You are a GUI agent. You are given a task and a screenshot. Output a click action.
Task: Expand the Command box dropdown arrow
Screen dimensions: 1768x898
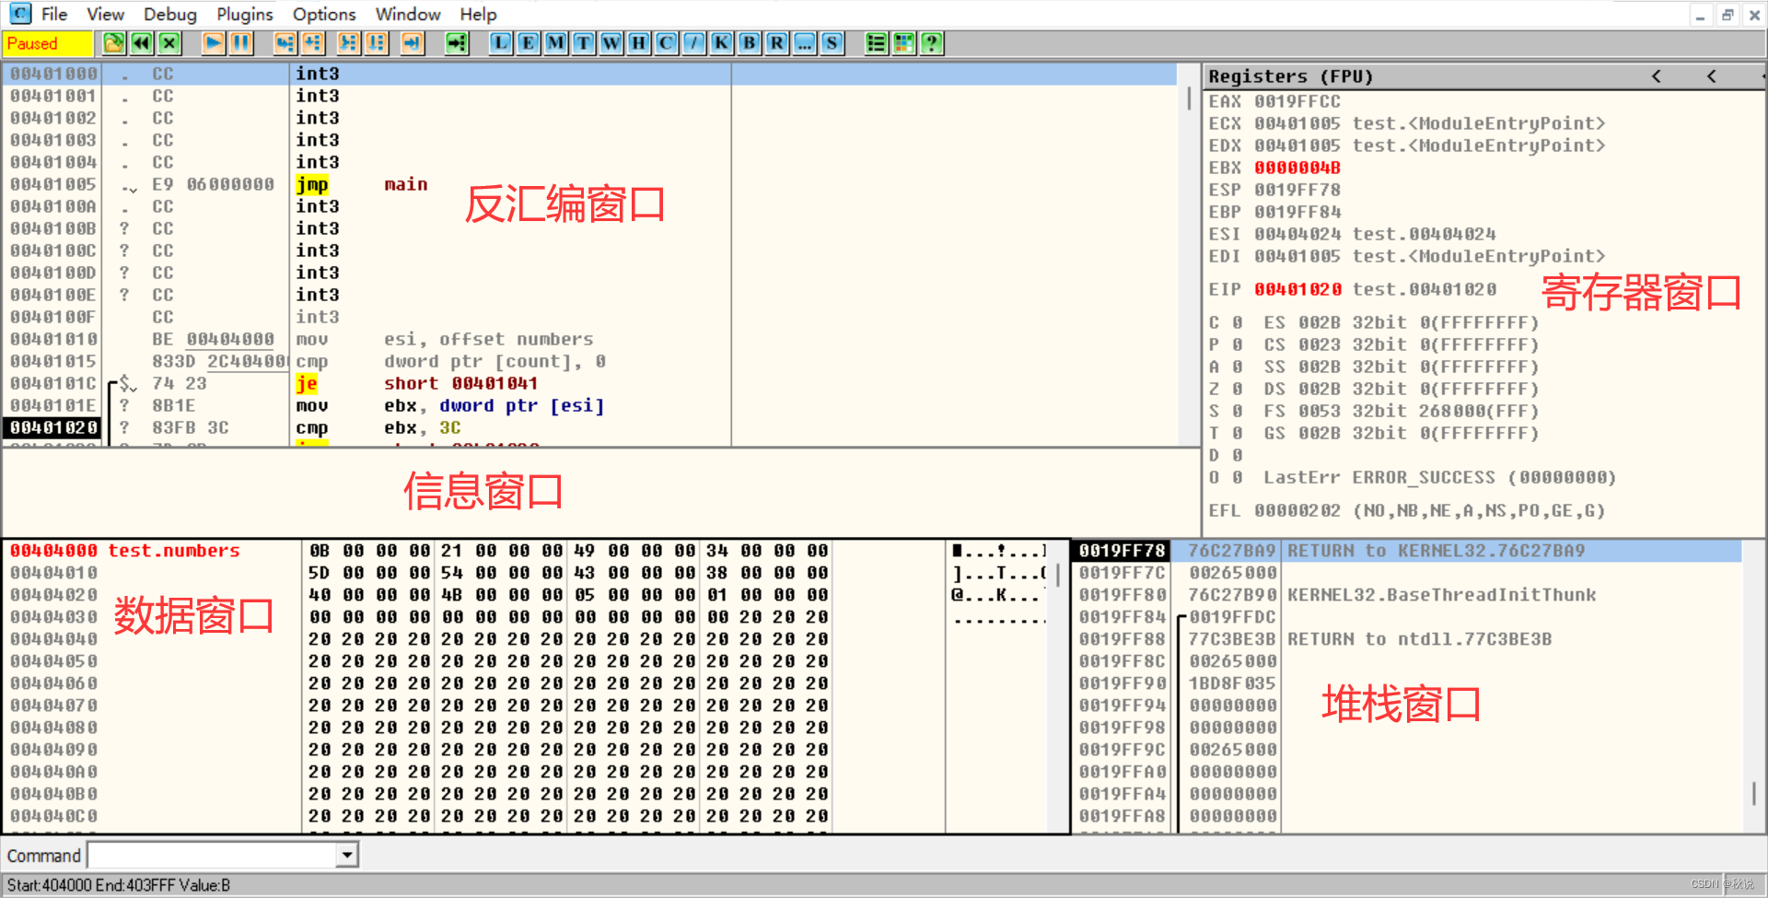click(347, 856)
